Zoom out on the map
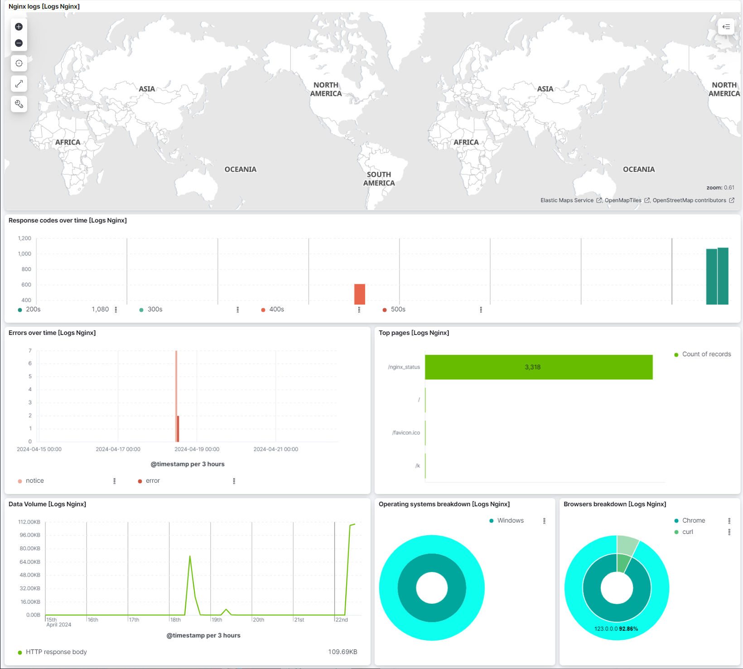 pos(19,43)
